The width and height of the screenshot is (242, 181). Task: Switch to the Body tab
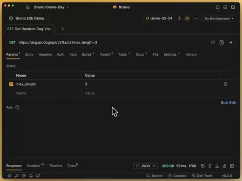[x=29, y=54]
